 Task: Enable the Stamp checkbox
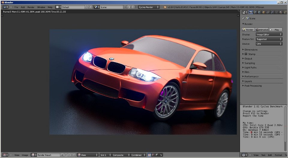pos(246,54)
